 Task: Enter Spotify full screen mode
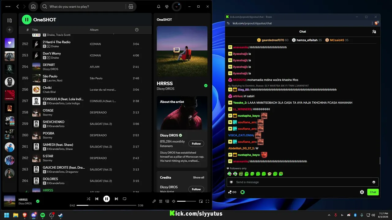coord(207,201)
